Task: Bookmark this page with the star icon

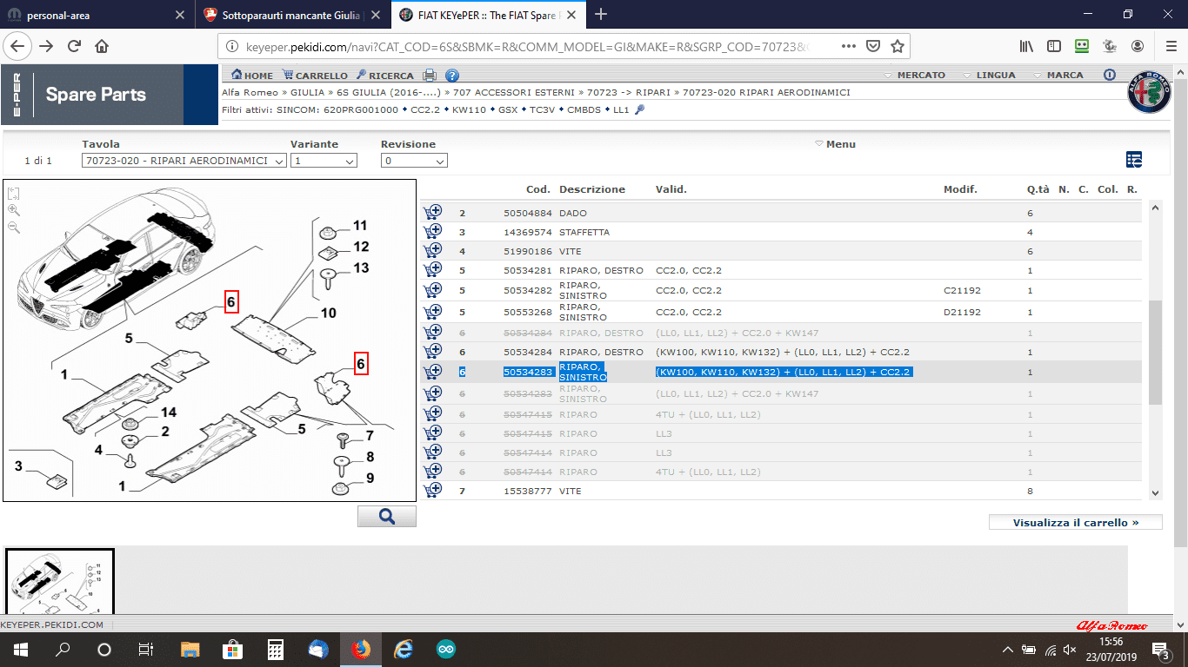Action: (x=898, y=46)
